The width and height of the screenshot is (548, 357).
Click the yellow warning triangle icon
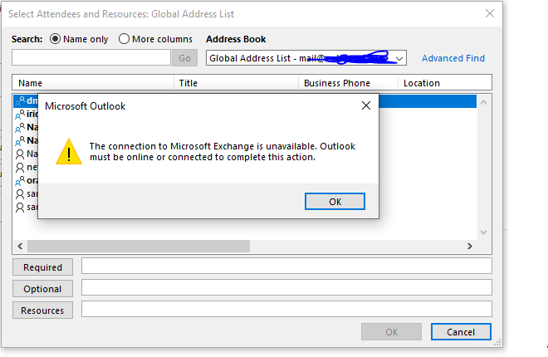pos(68,151)
